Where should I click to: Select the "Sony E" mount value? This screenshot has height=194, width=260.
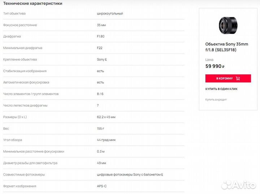pyautogui.click(x=102, y=60)
